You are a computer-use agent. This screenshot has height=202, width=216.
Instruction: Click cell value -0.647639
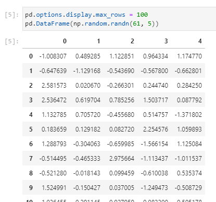click(53, 71)
